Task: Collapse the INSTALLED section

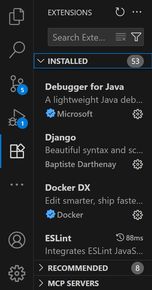Action: 93,61
